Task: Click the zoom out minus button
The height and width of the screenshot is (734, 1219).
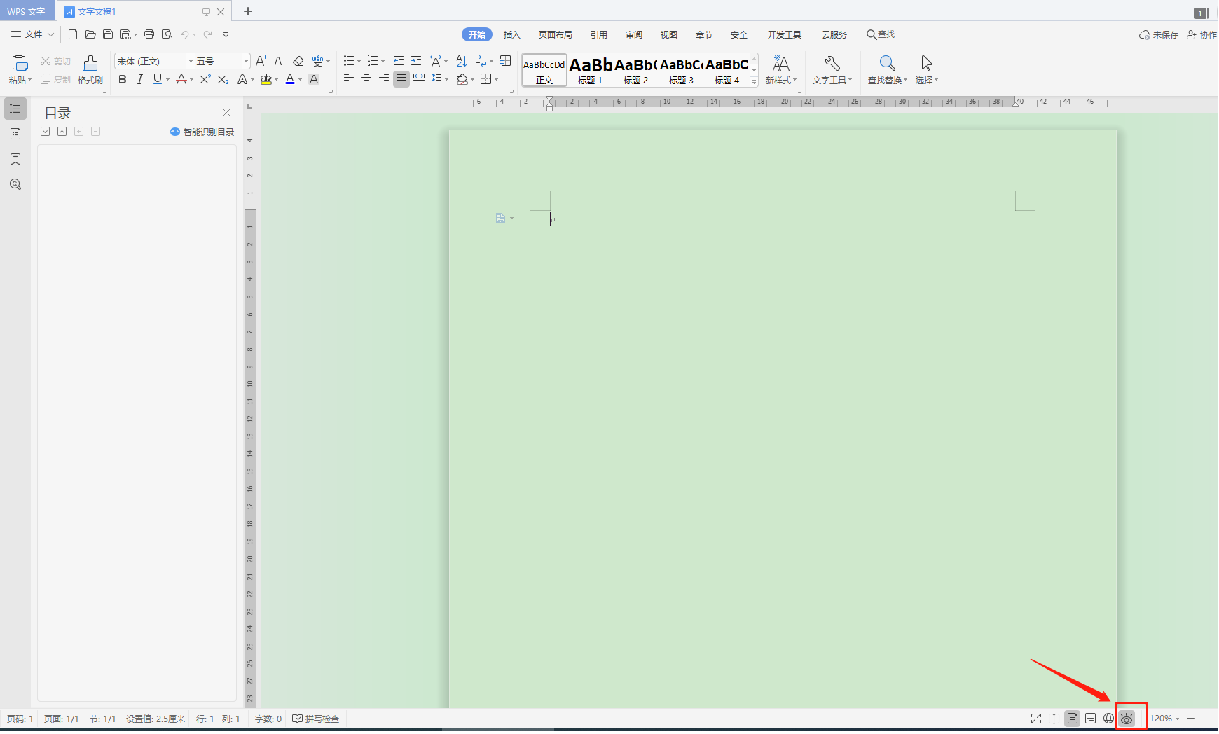Action: 1191,719
